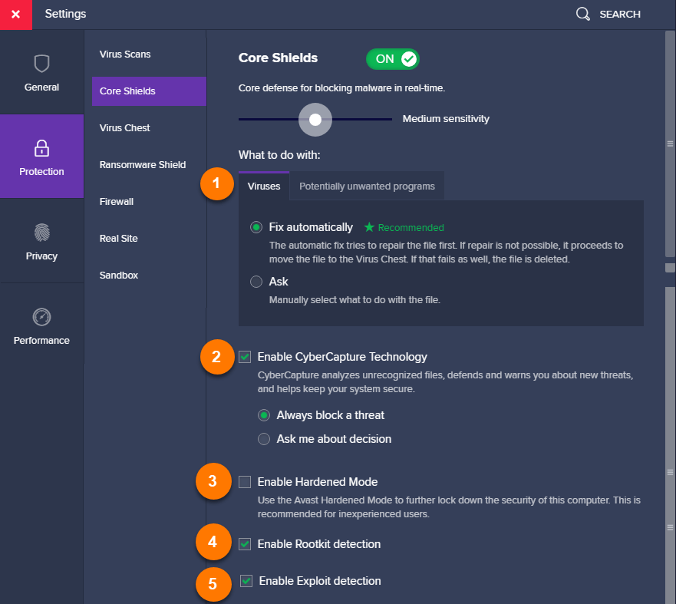Select Core Shields in the submenu
This screenshot has height=604, width=676.
[149, 91]
